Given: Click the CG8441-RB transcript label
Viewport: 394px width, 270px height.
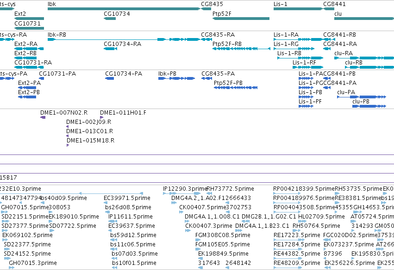Looking at the screenshot, I should tap(339, 35).
